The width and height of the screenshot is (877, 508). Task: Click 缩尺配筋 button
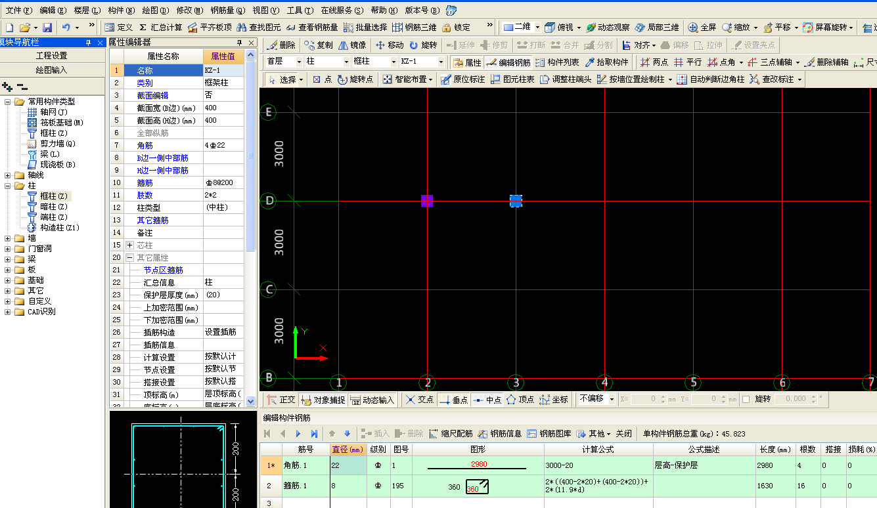pos(451,433)
